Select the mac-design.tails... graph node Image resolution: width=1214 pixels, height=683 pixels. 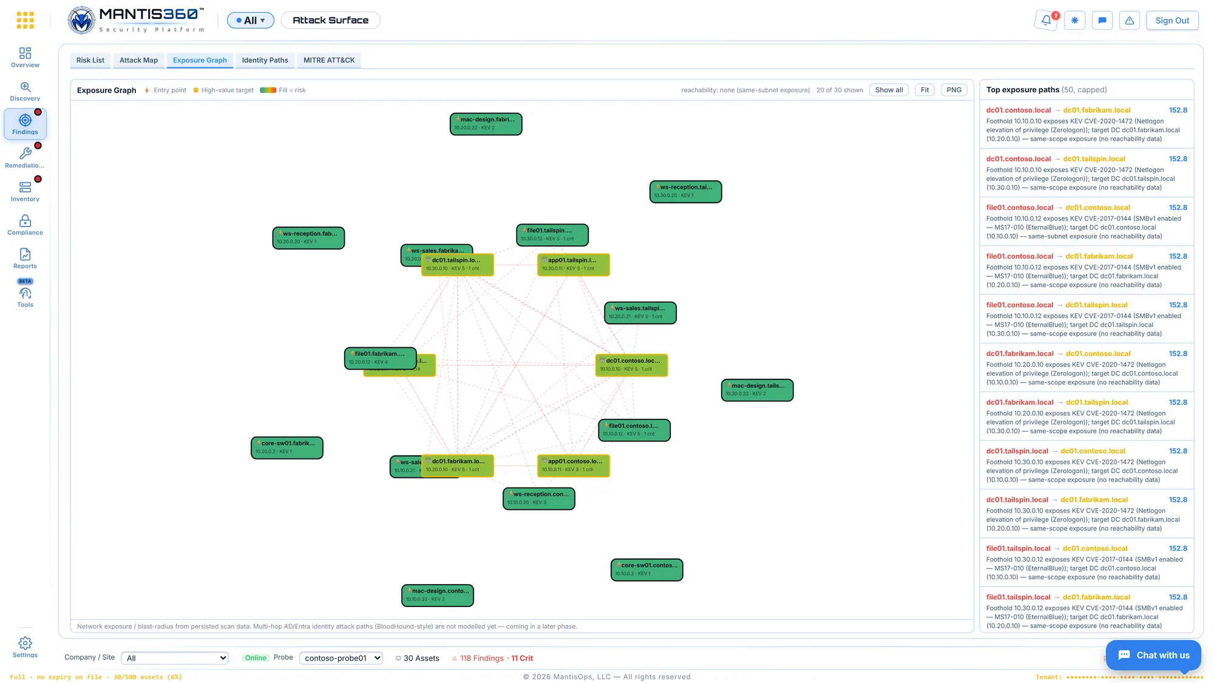coord(757,390)
